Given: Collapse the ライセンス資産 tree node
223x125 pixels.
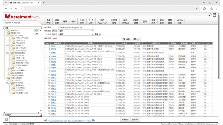Looking at the screenshot, I should pyautogui.click(x=5, y=78).
